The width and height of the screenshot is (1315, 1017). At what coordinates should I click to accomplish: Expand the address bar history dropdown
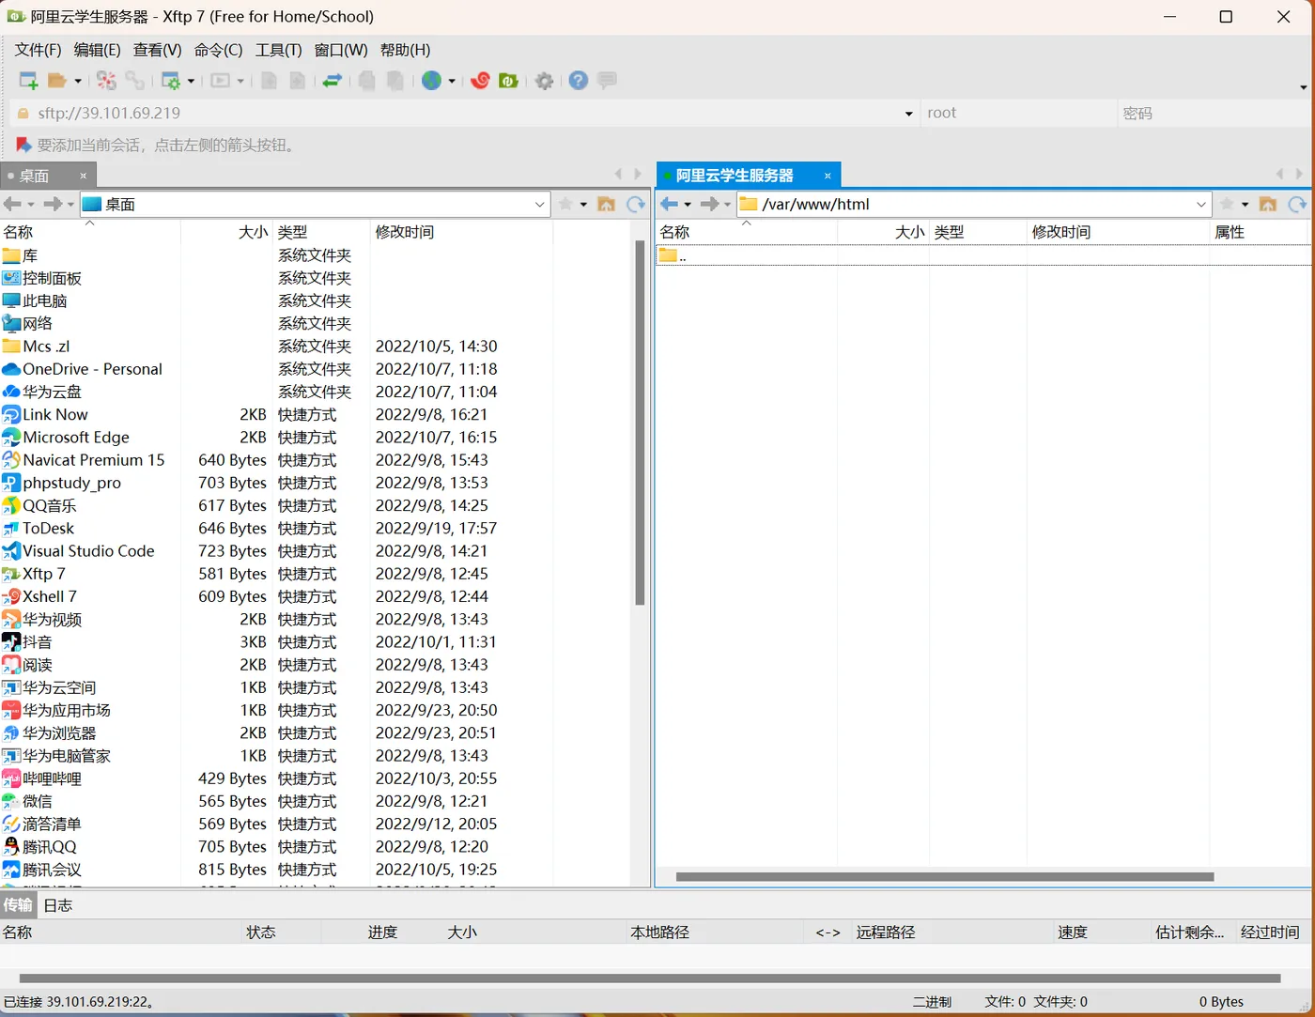908,114
